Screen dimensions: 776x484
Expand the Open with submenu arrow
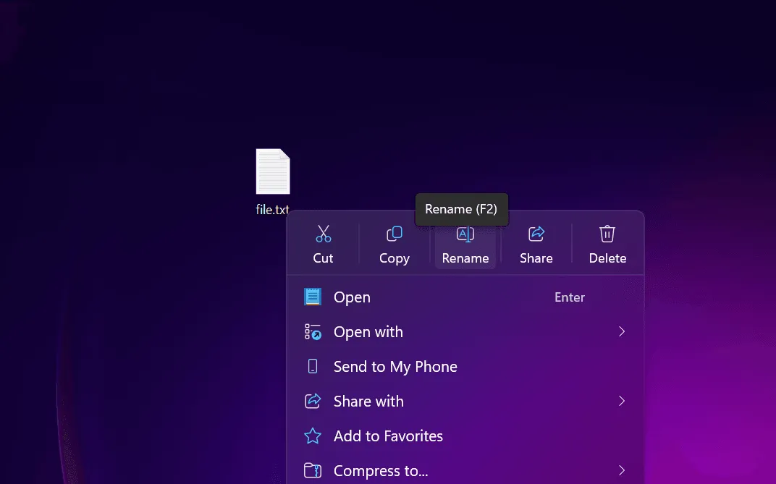[621, 332]
